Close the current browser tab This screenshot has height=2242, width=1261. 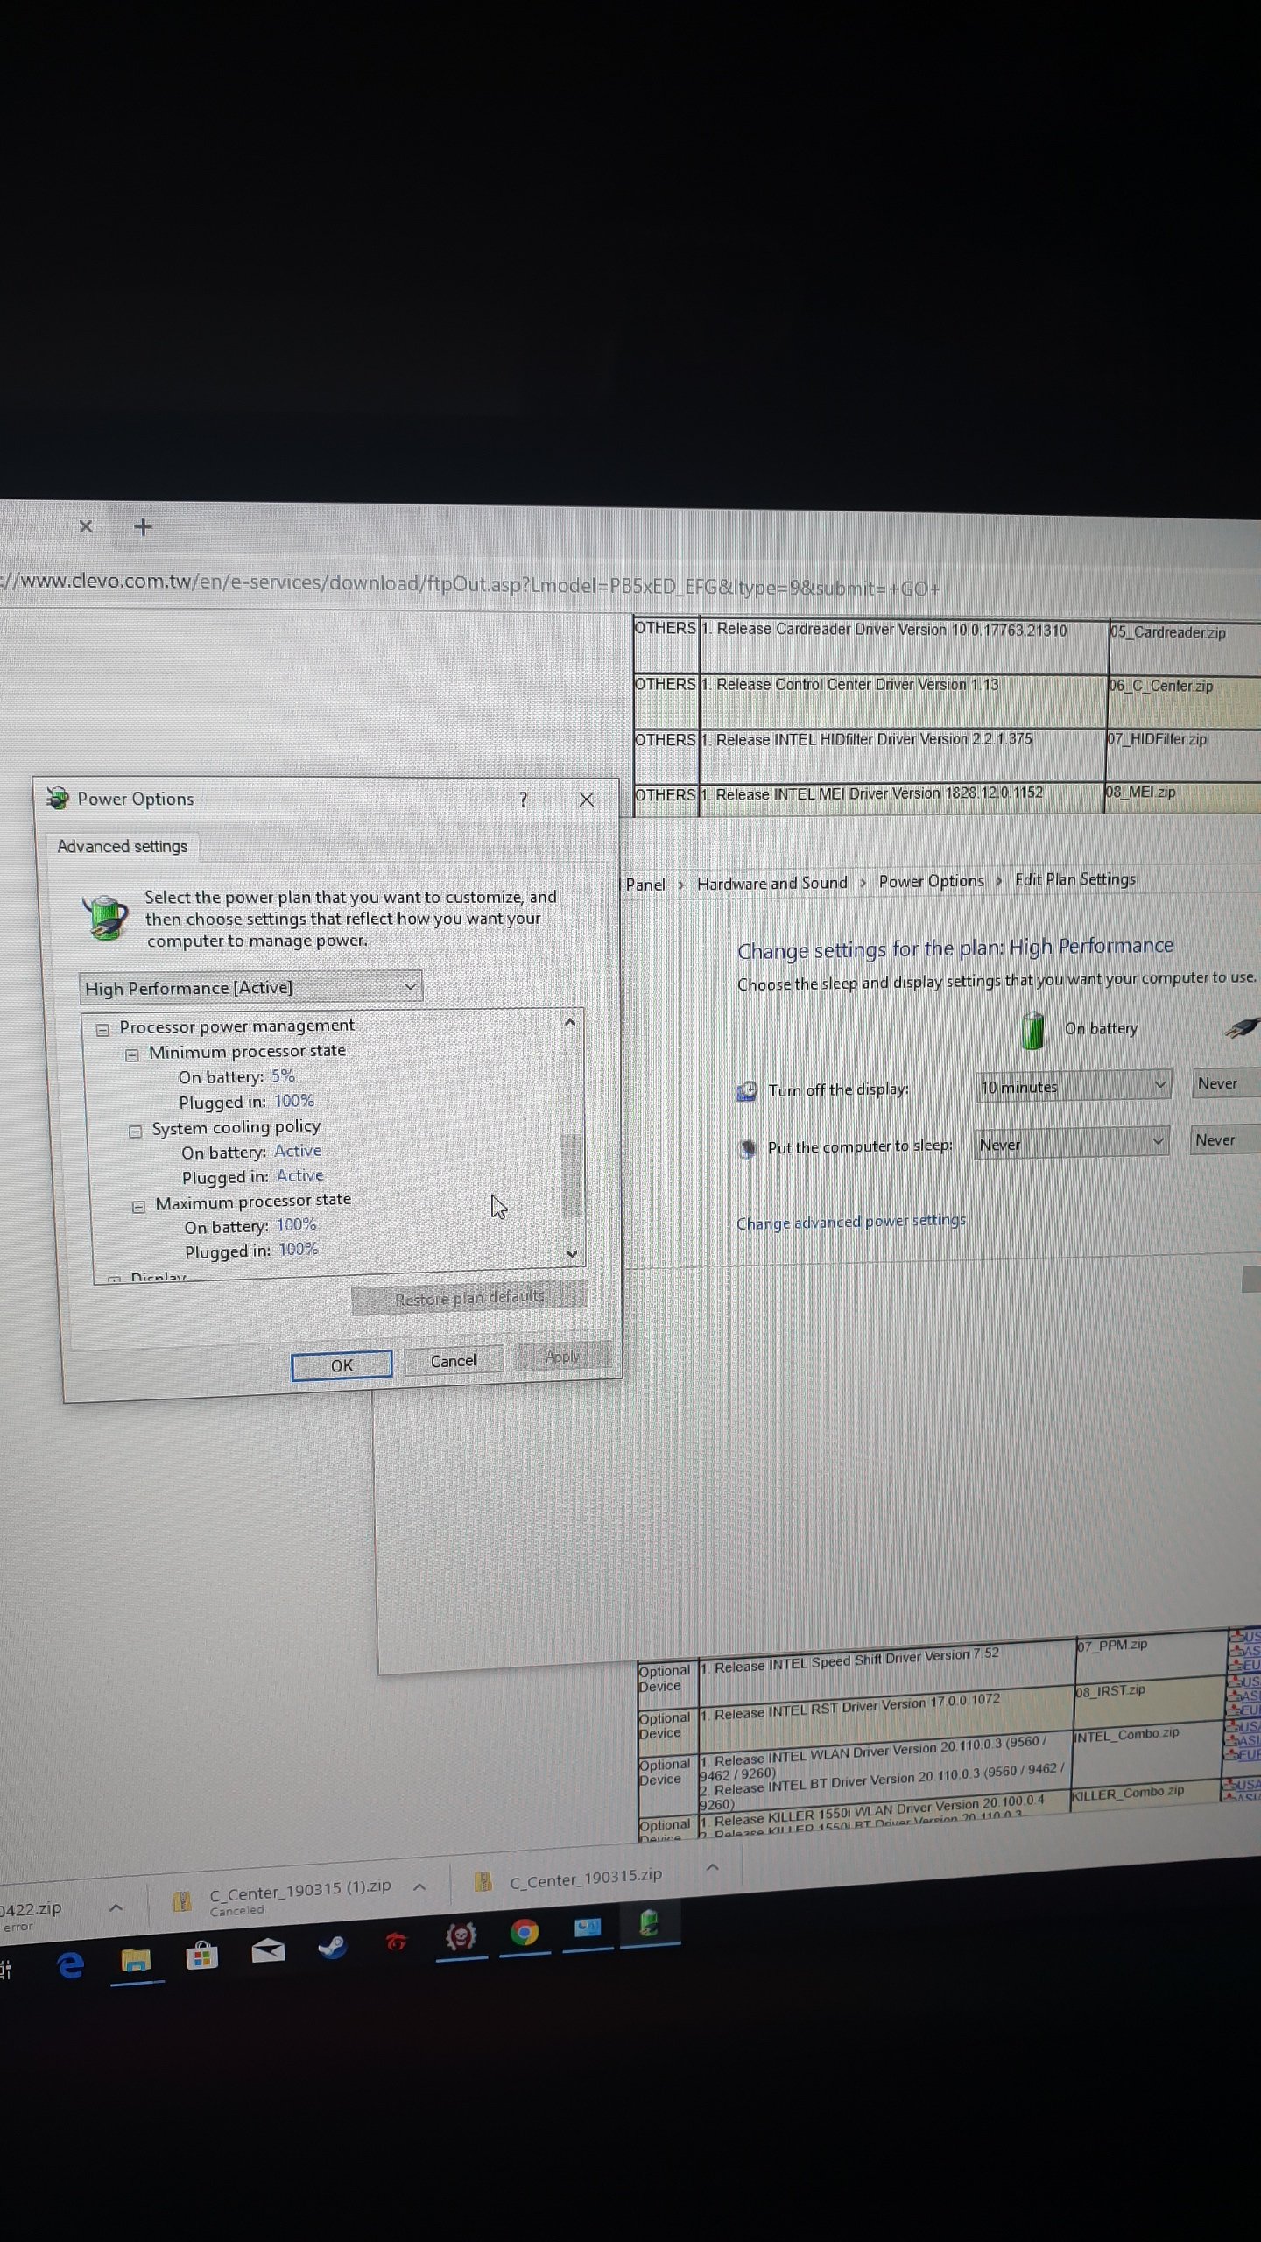tap(86, 526)
